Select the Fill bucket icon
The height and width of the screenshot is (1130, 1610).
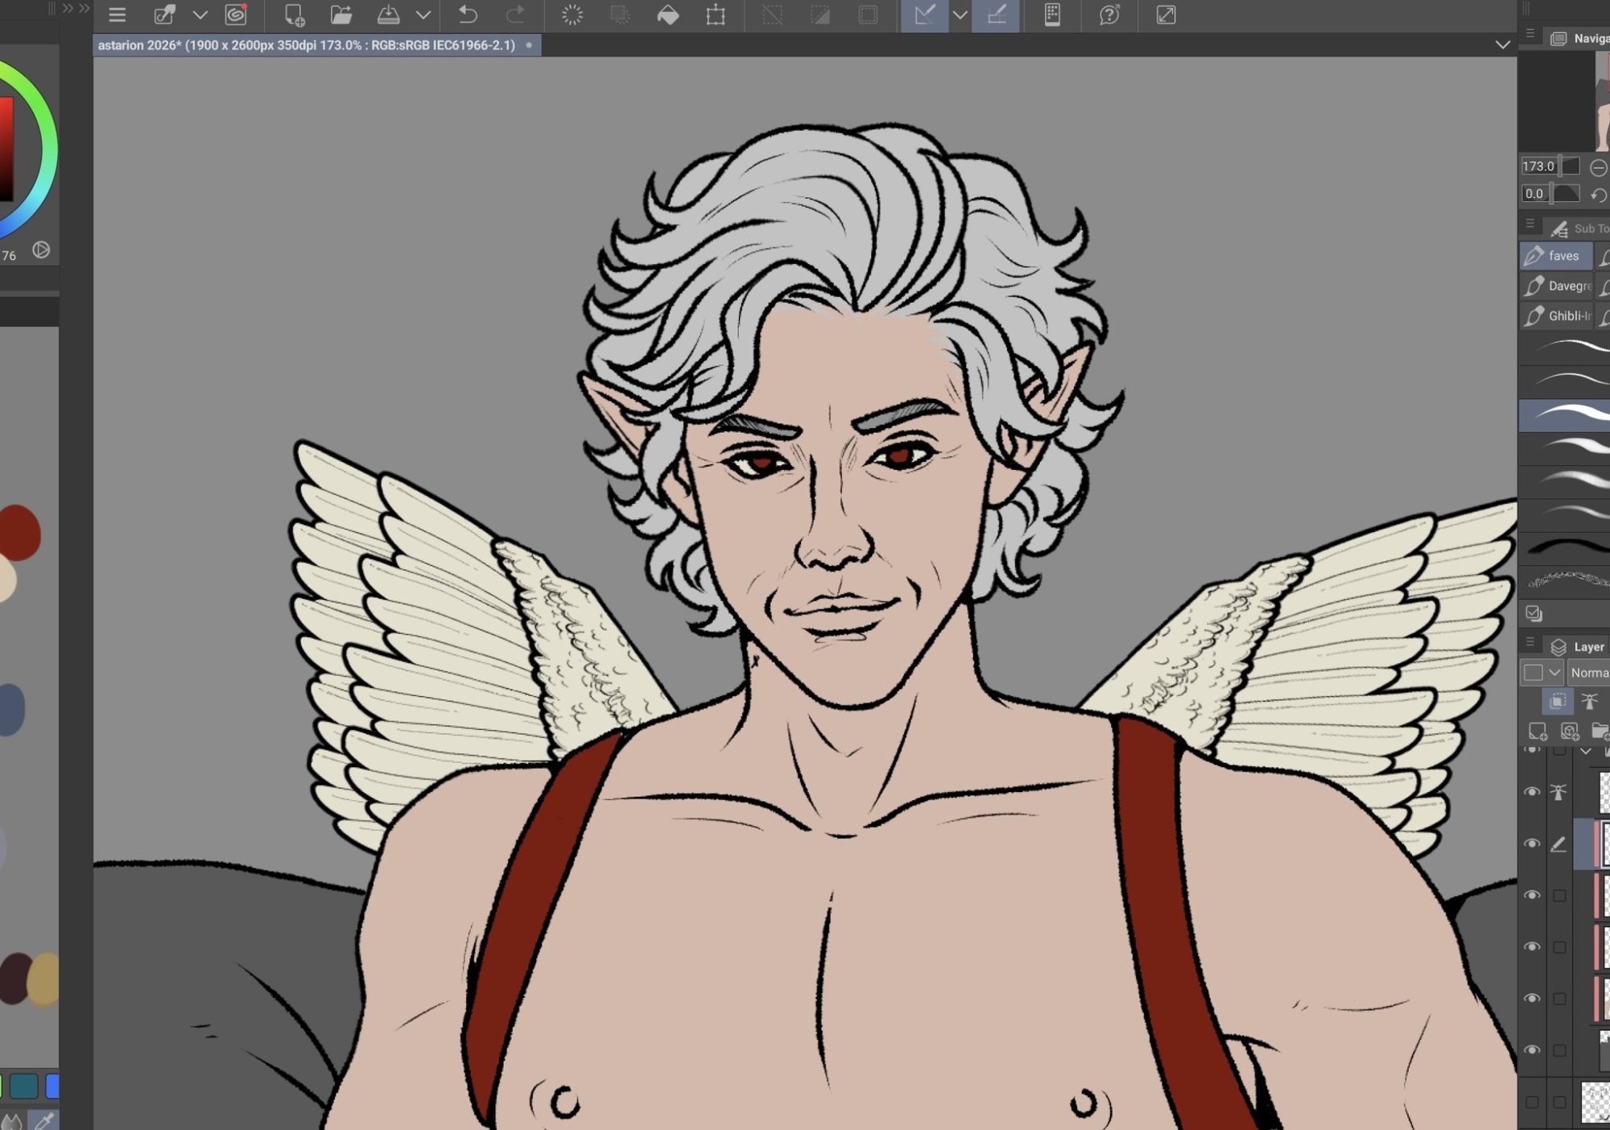pos(668,14)
